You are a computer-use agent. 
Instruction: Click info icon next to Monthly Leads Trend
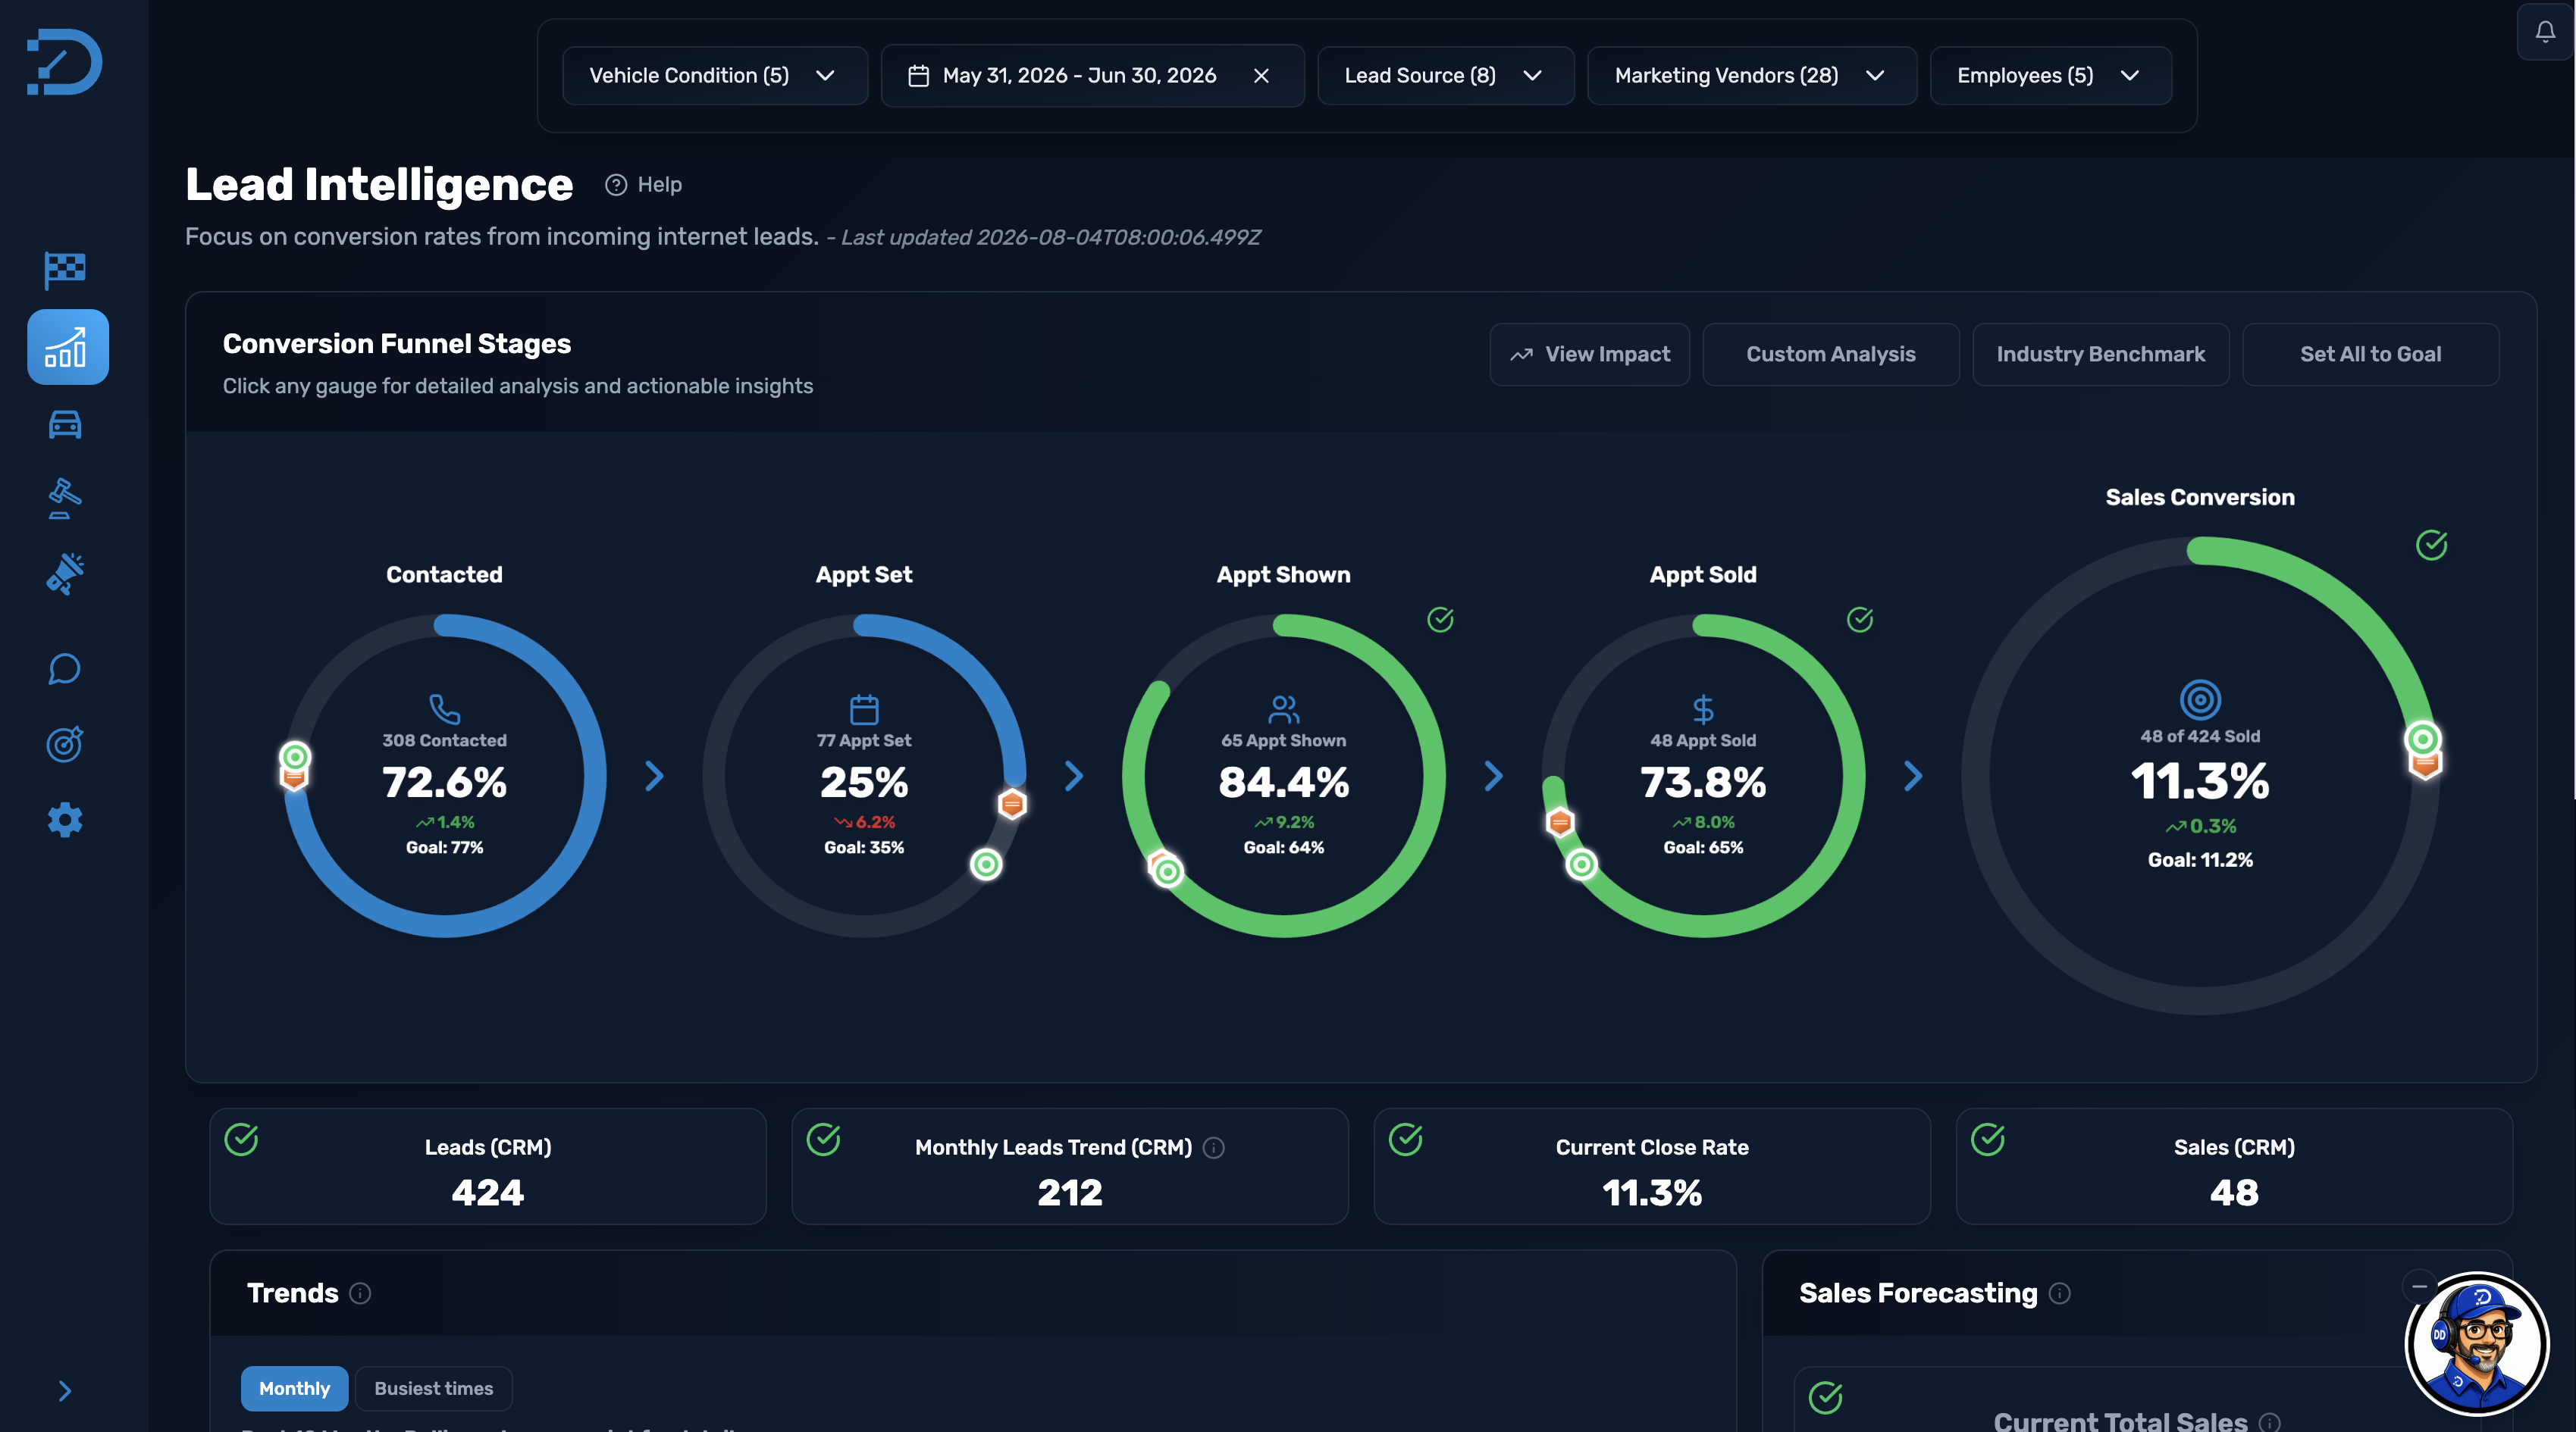(x=1214, y=1147)
